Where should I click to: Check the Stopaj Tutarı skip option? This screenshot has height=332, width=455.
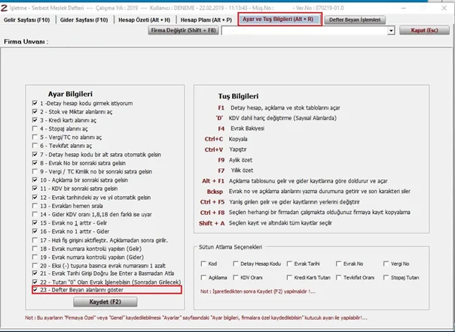(x=386, y=278)
